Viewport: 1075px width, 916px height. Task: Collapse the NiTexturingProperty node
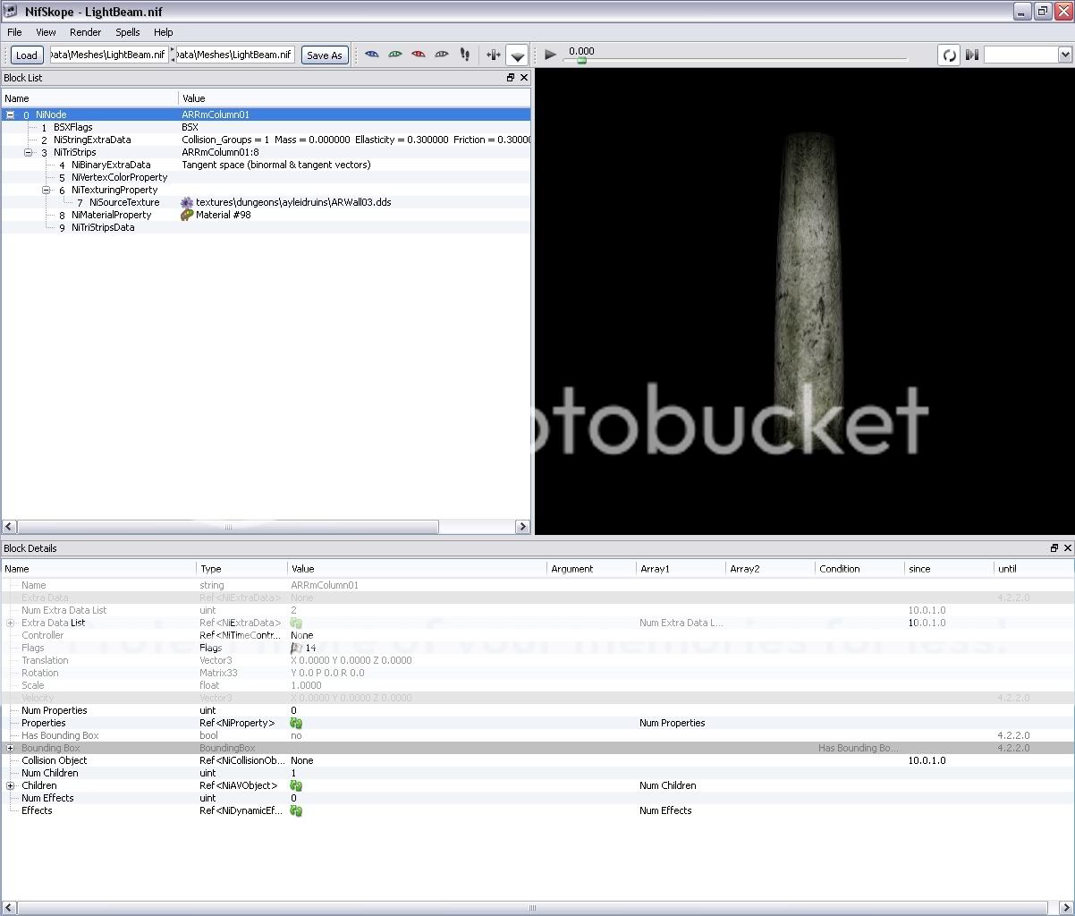point(47,191)
